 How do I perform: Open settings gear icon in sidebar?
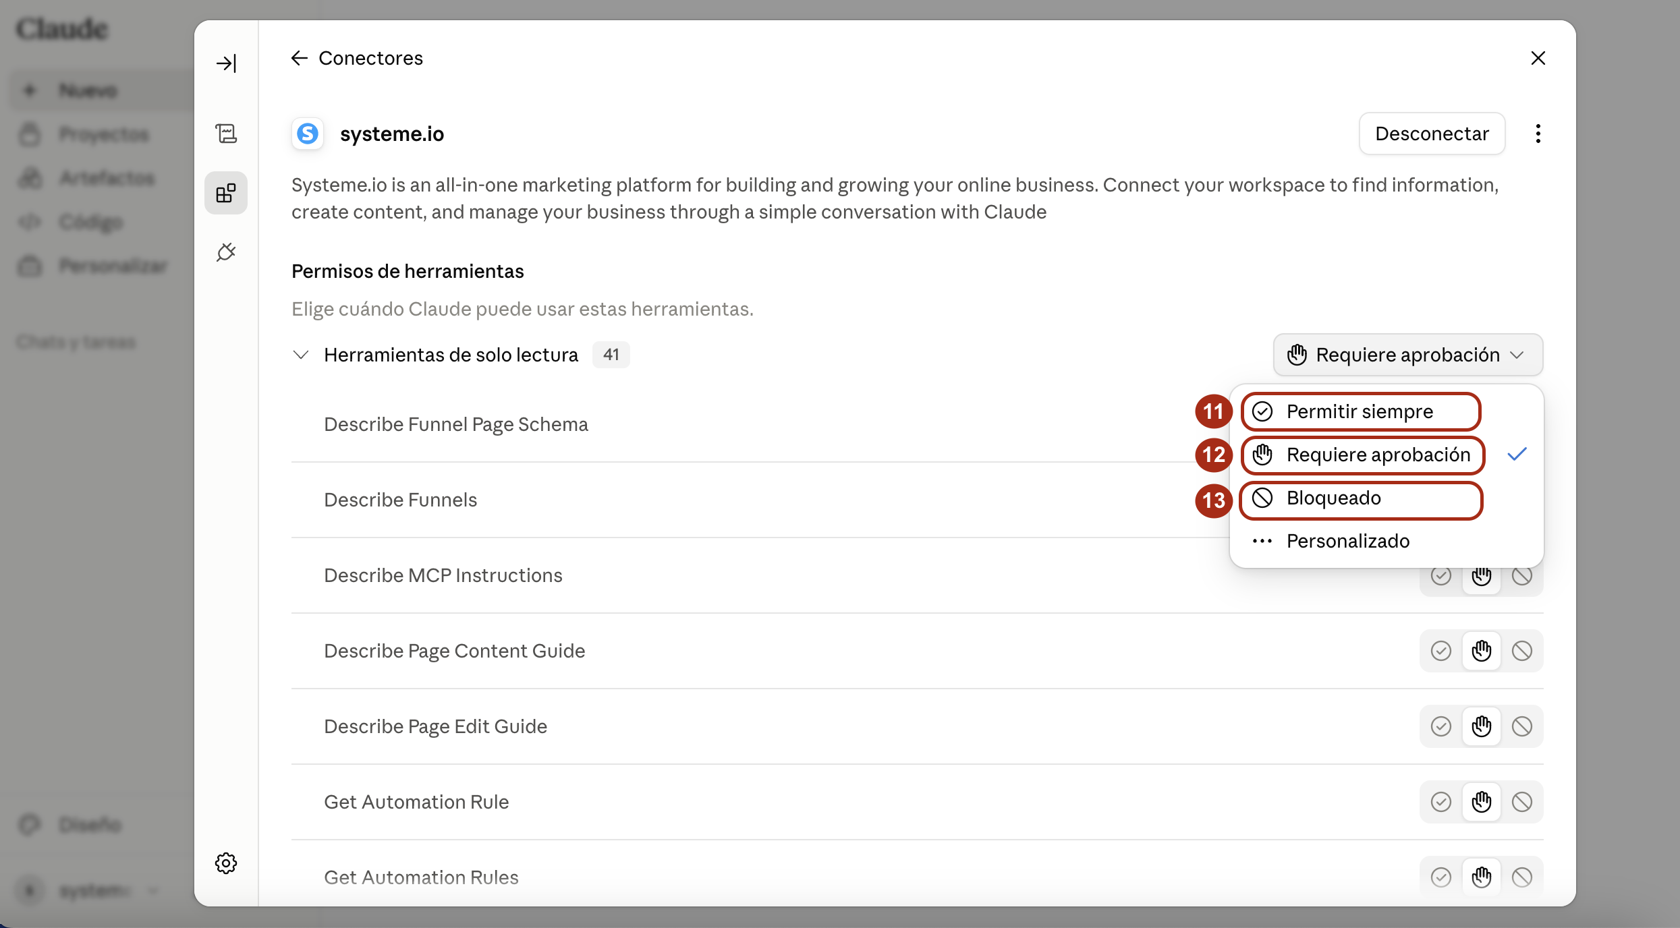tap(226, 863)
